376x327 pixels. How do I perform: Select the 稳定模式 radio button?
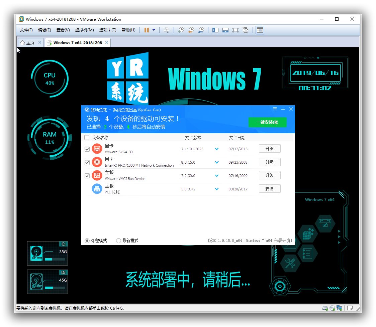87,240
